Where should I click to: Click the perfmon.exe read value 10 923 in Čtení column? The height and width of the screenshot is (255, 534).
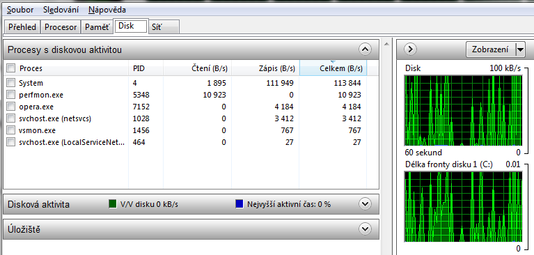pyautogui.click(x=214, y=95)
